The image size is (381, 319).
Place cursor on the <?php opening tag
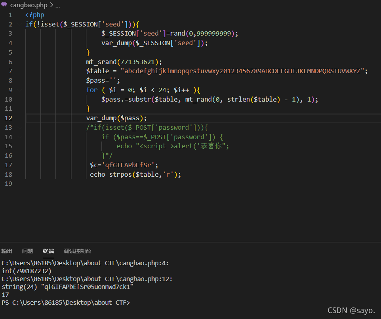(x=35, y=15)
